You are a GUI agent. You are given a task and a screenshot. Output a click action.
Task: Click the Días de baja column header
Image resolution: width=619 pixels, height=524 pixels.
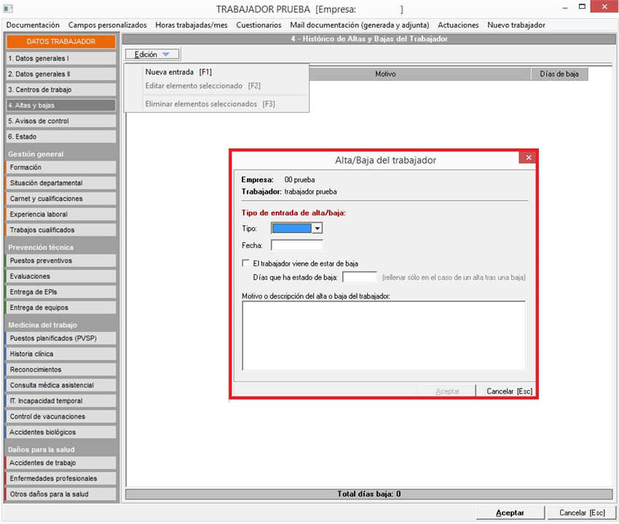(559, 74)
